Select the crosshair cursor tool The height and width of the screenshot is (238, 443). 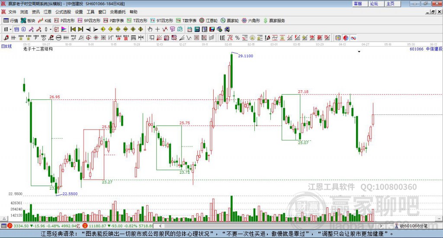pyautogui.click(x=157, y=29)
